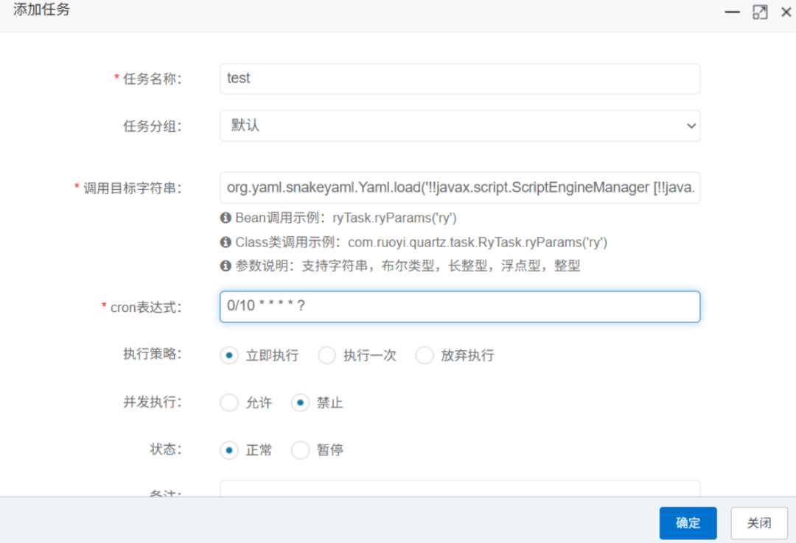Click the 并发执行 label
Viewport: 796px width, 543px height.
click(152, 402)
